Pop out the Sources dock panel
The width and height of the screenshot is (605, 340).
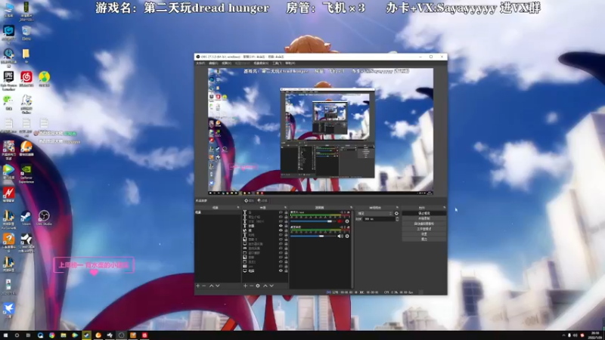coord(286,207)
